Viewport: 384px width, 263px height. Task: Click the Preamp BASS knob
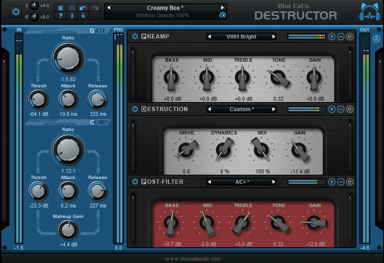click(171, 78)
